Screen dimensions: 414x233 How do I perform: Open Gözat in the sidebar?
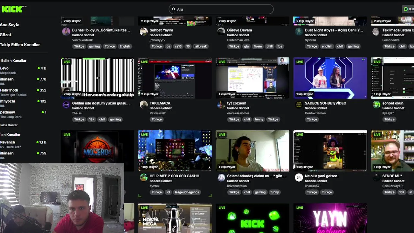(x=5, y=35)
